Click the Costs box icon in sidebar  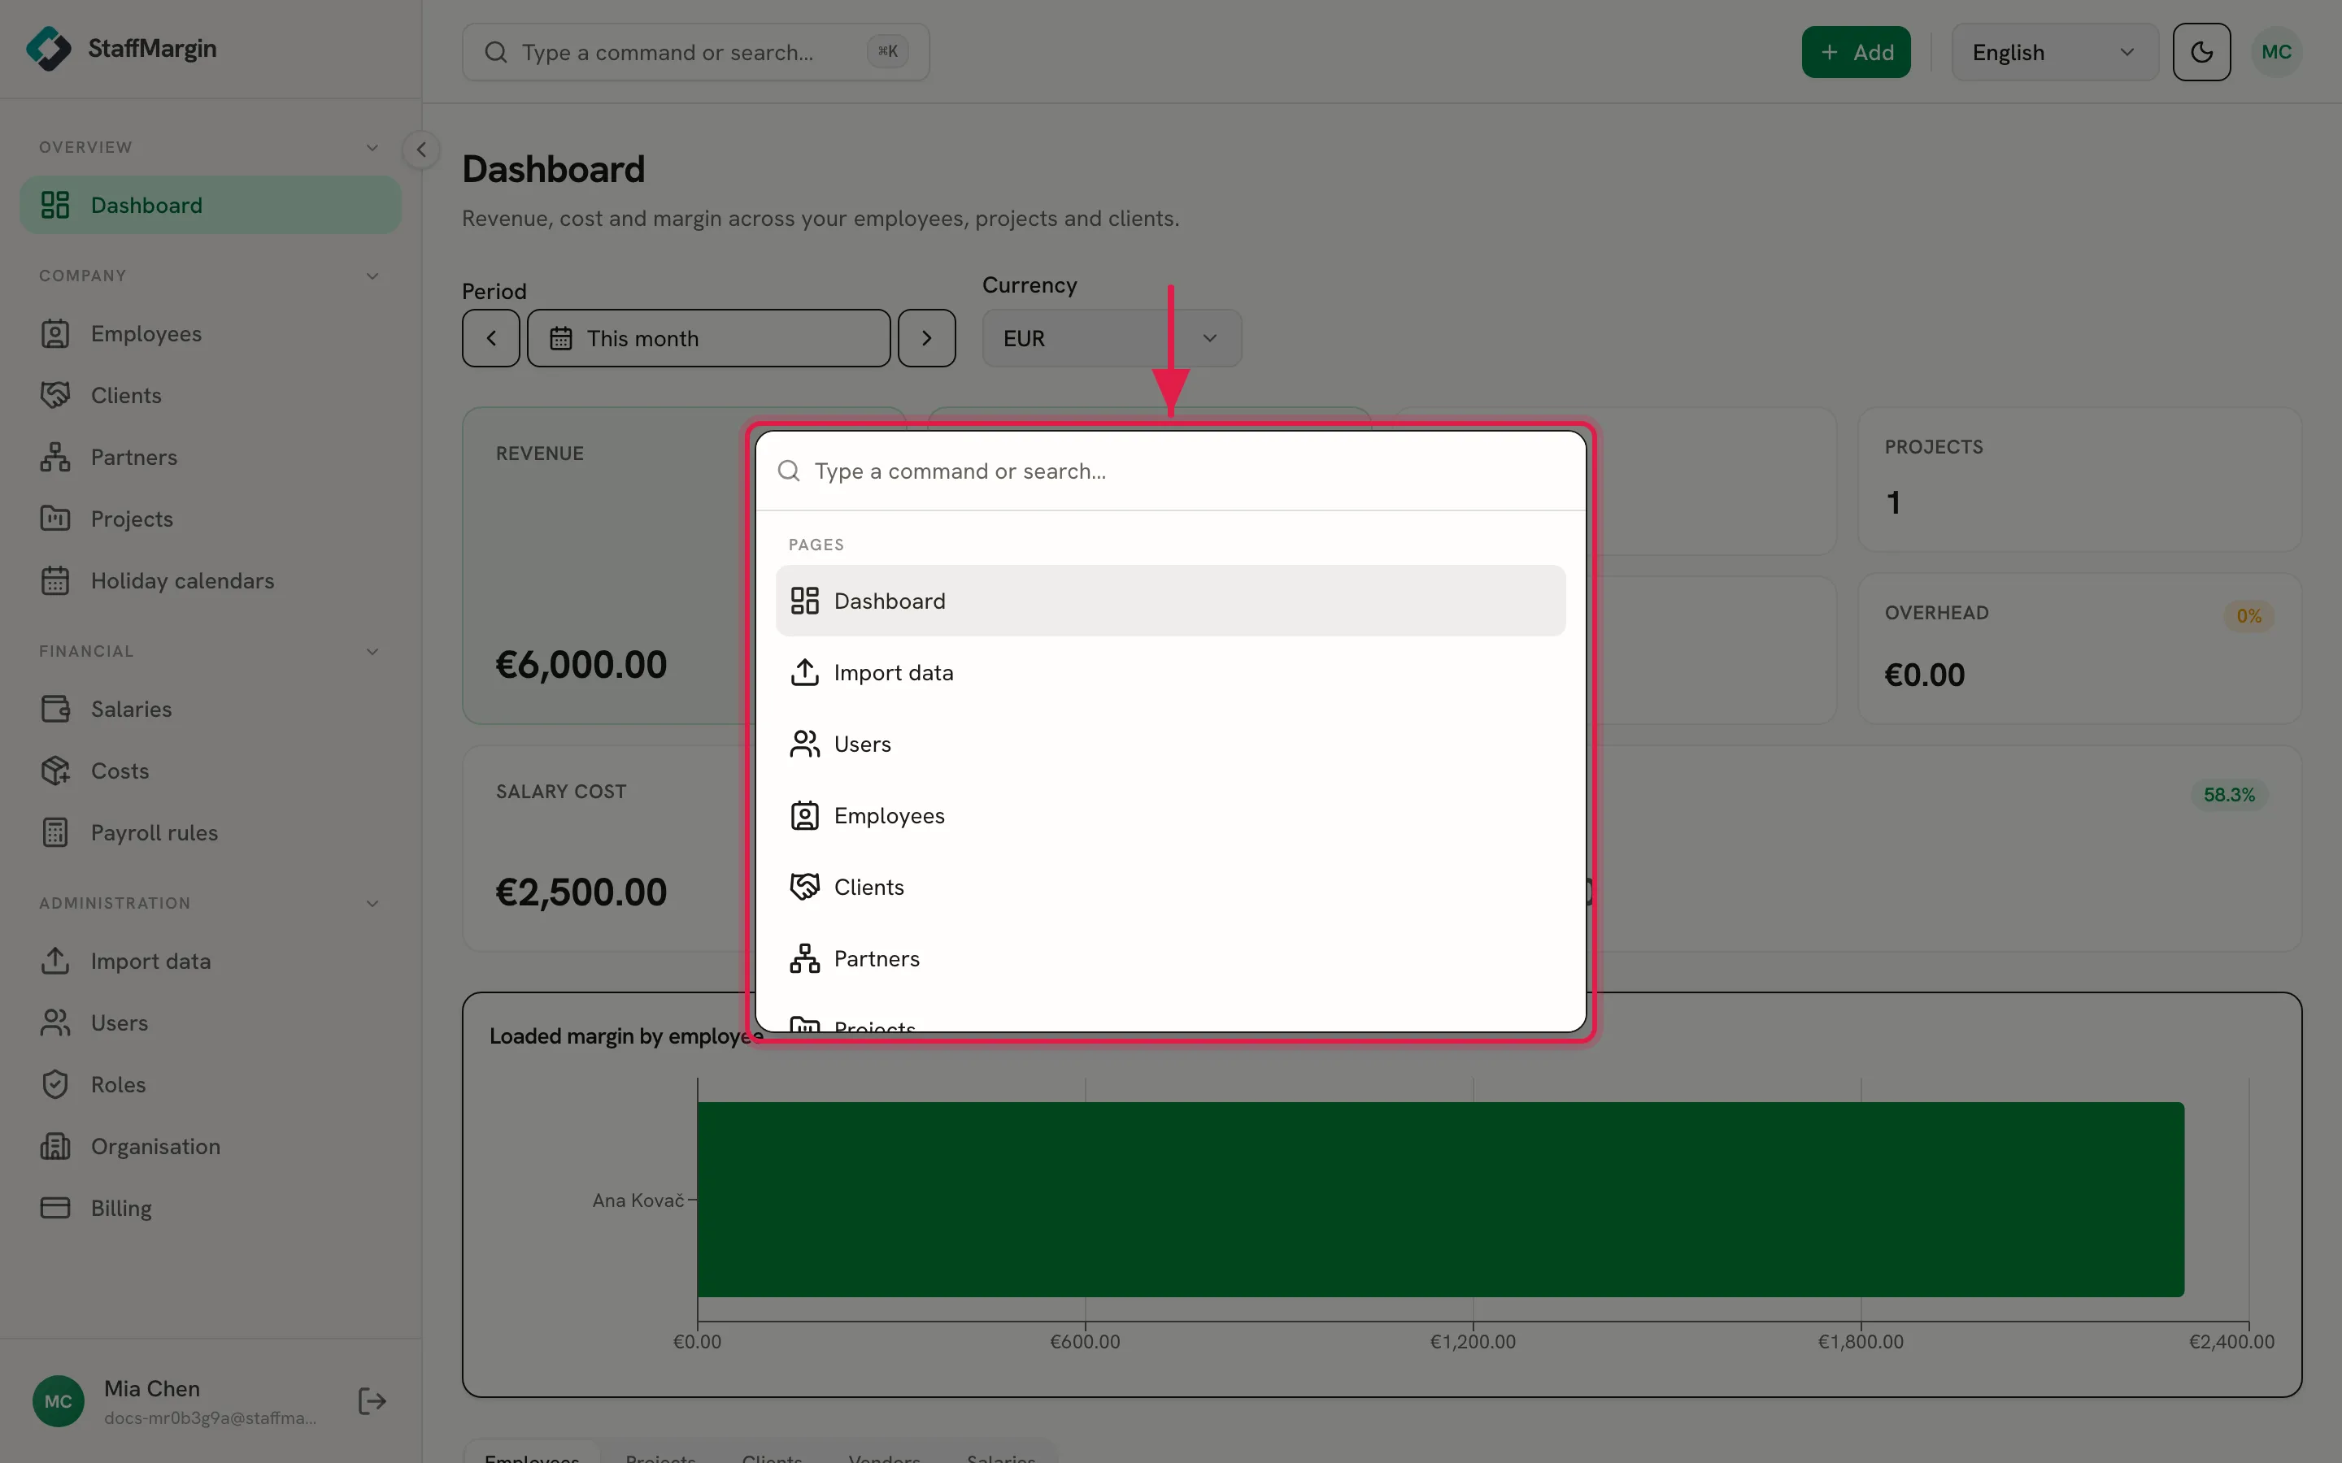pyautogui.click(x=55, y=771)
